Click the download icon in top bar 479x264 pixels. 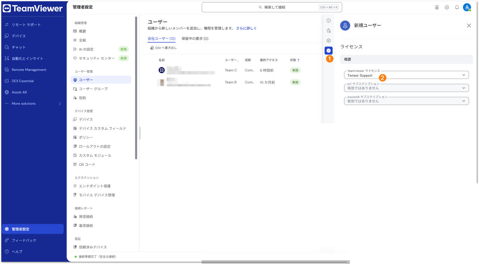coord(437,7)
